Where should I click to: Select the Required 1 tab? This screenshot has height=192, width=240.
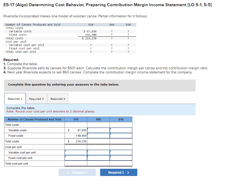tap(15, 98)
